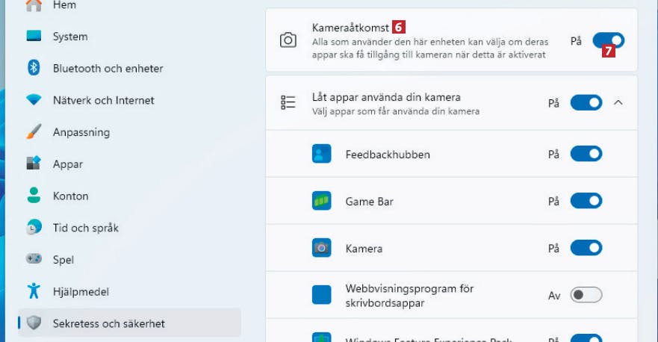Collapse the Låt appar använda din kamera list
This screenshot has height=342, width=658.
[x=618, y=102]
